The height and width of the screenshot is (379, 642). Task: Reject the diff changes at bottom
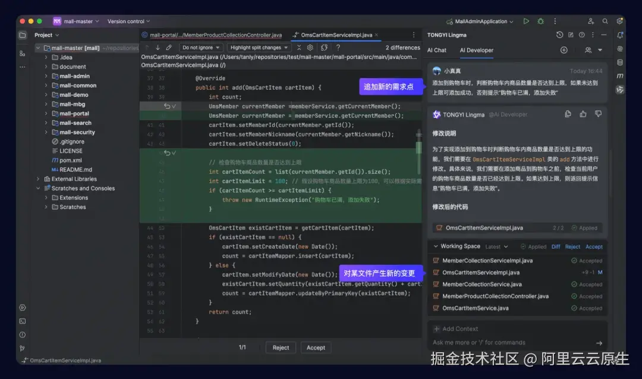(281, 348)
